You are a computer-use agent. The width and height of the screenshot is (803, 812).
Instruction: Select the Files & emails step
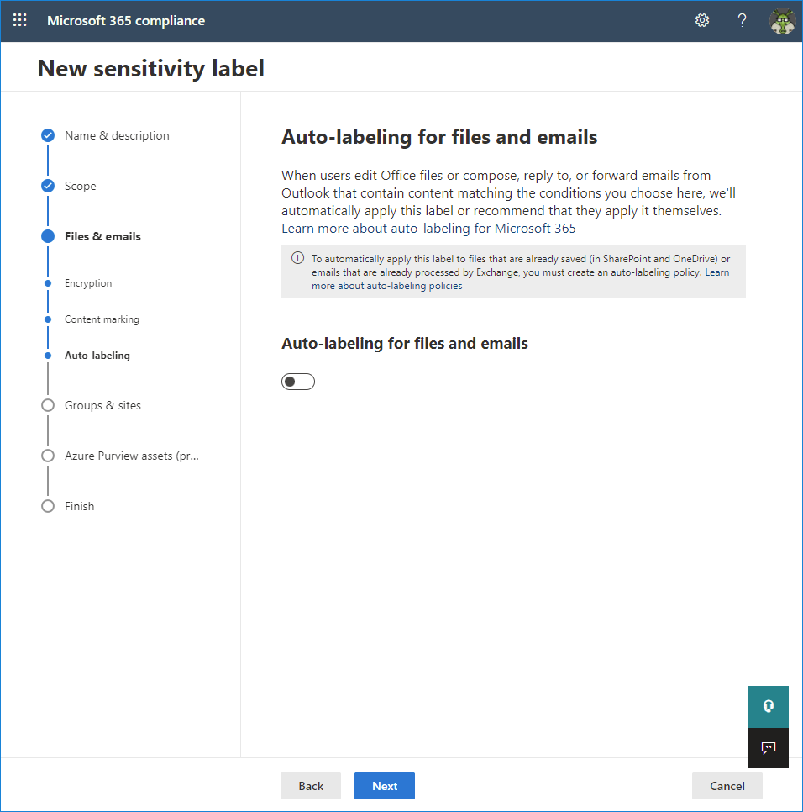[102, 237]
